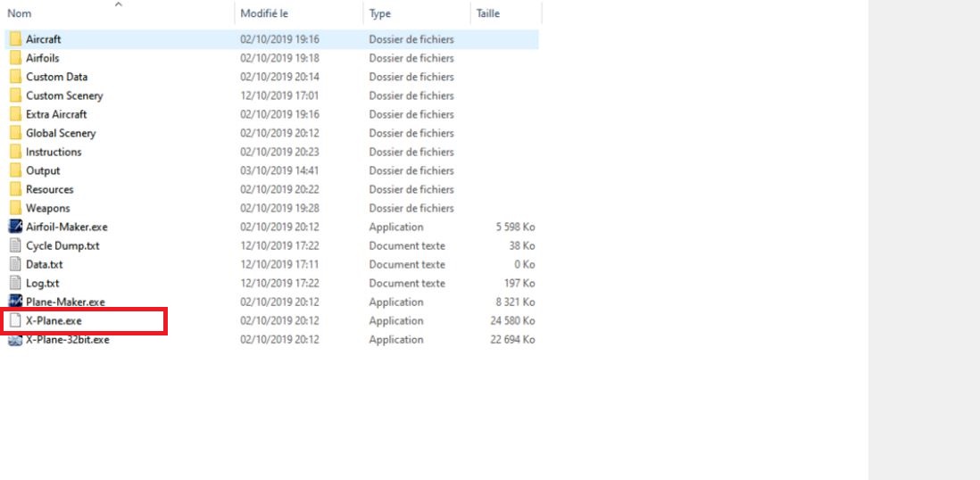Click the 22 694 Ko size value
The width and height of the screenshot is (980, 480).
(512, 339)
